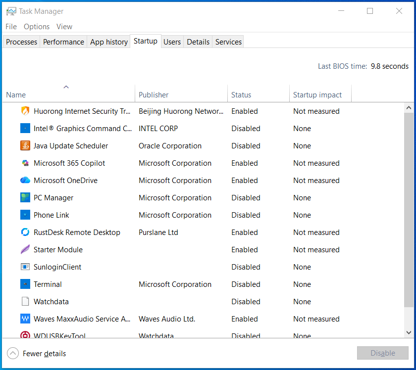Select the Java Update Scheduler name

tap(71, 145)
